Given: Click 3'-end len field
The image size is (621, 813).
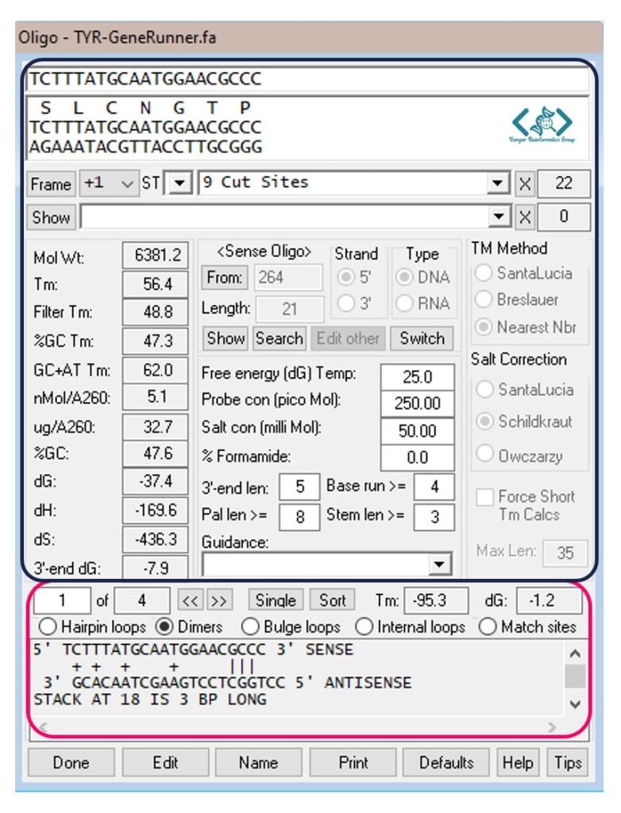Looking at the screenshot, I should [300, 487].
